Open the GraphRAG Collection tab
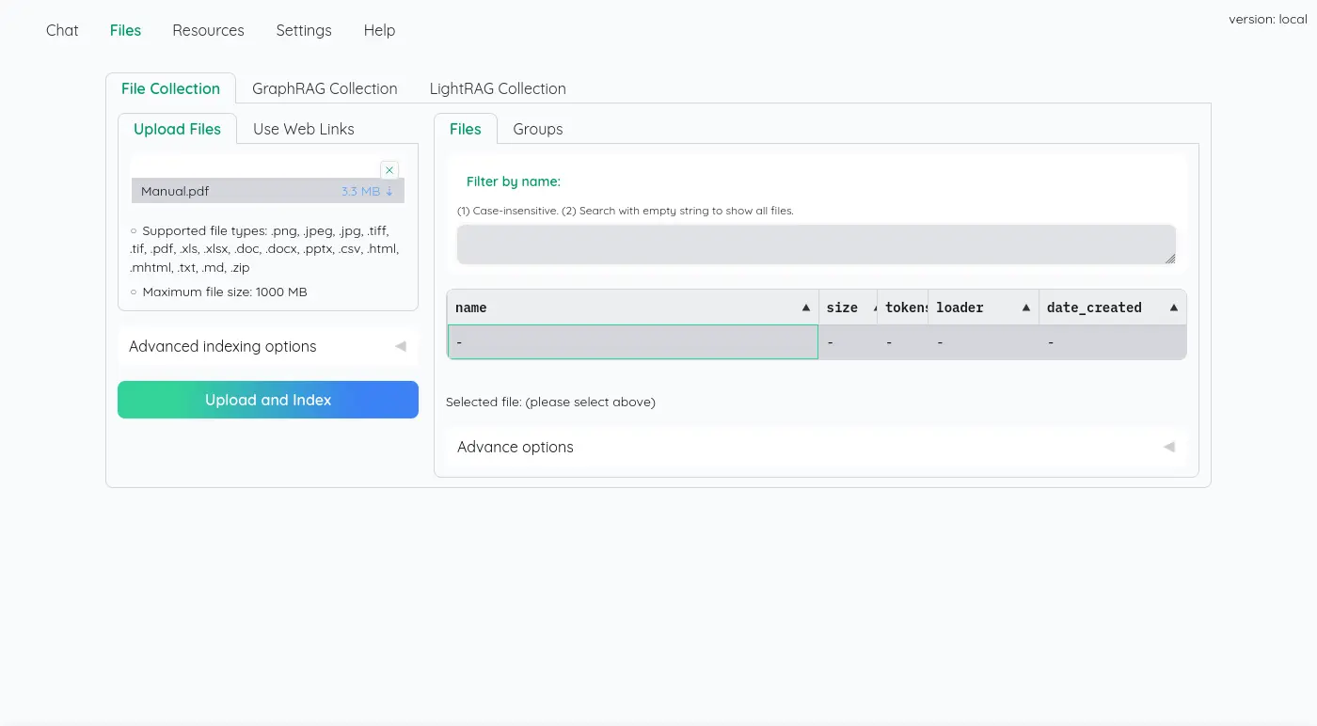Image resolution: width=1317 pixels, height=726 pixels. (325, 88)
